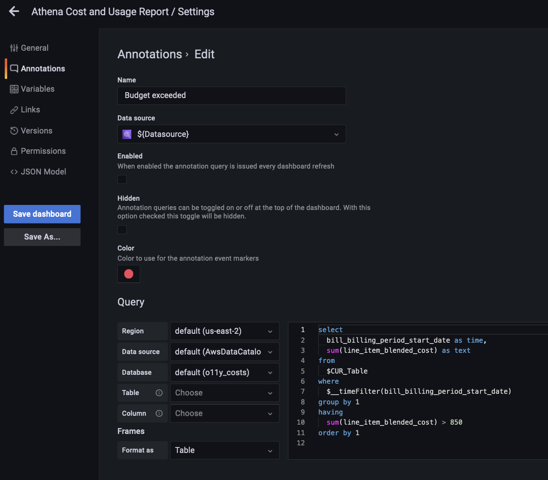
Task: Click the Variables grid icon
Action: (14, 89)
